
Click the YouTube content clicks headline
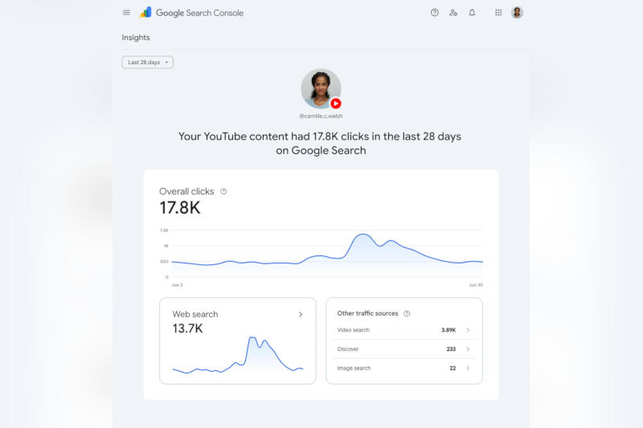pos(320,144)
